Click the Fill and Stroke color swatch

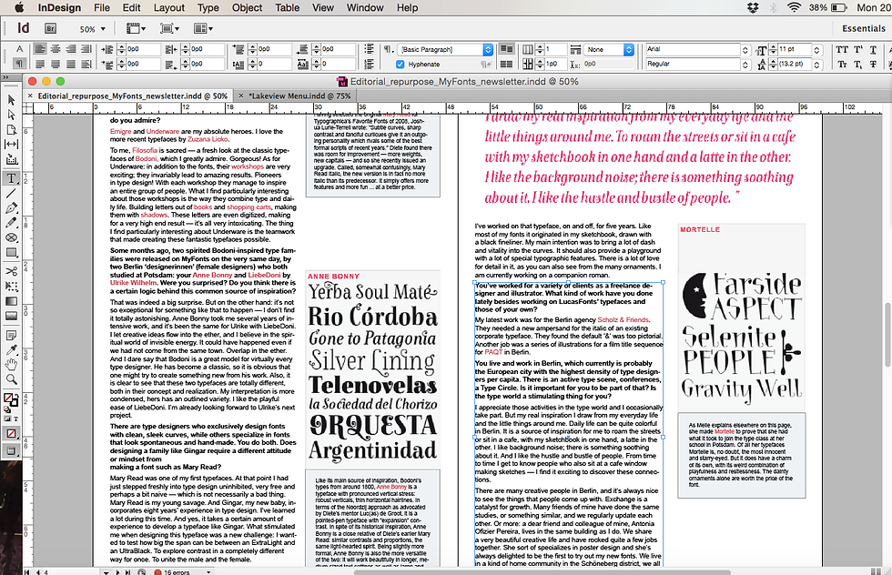coord(10,399)
